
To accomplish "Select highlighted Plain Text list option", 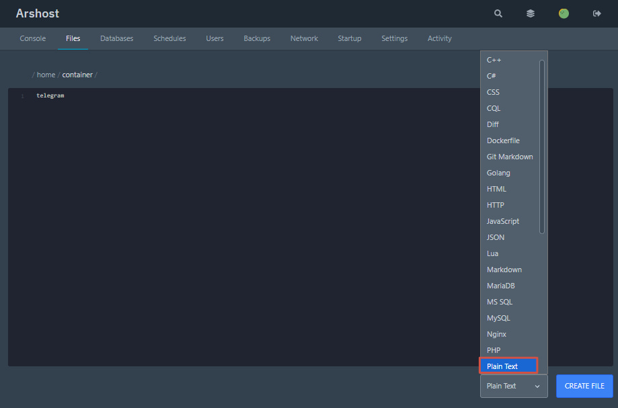I will click(x=508, y=366).
